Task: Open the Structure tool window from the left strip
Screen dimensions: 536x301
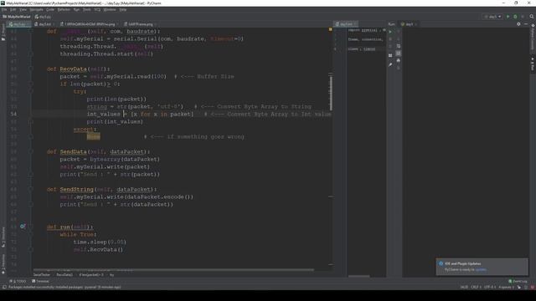Action: (3, 237)
